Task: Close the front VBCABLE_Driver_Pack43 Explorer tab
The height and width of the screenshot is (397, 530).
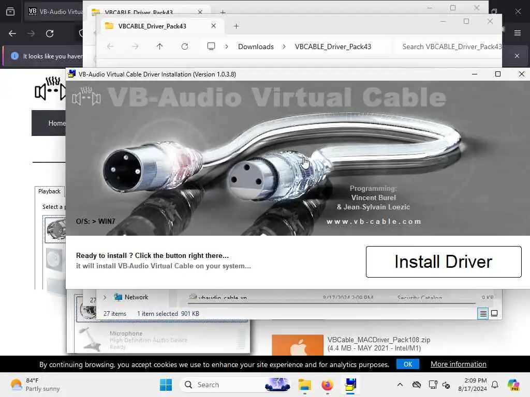Action: pyautogui.click(x=213, y=26)
